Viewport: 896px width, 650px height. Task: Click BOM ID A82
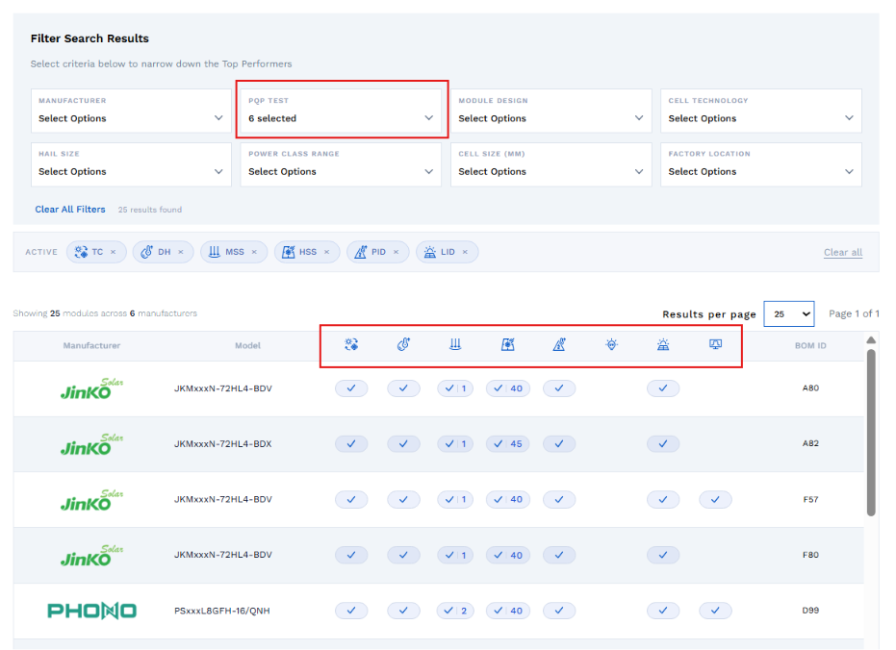810,443
